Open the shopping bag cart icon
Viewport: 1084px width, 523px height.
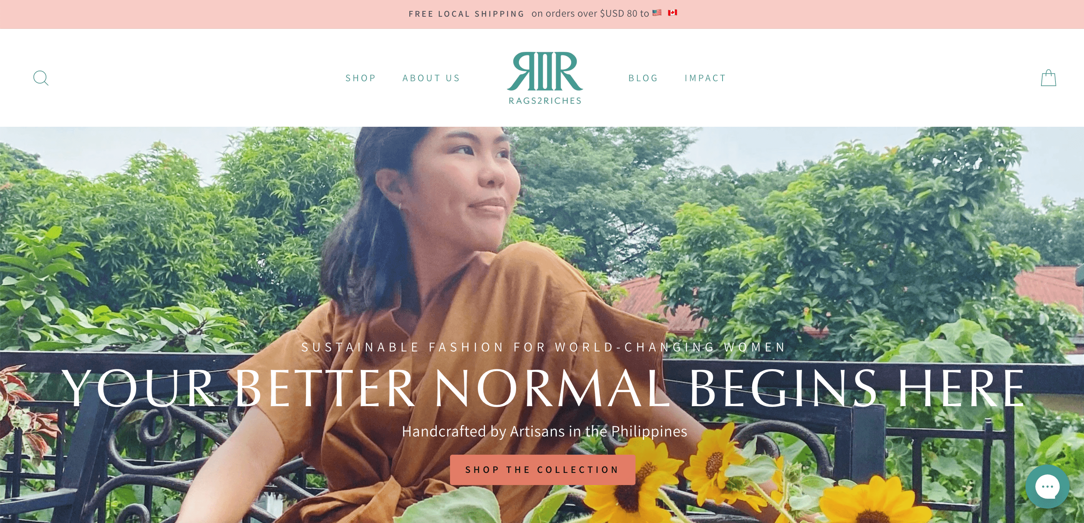tap(1048, 78)
